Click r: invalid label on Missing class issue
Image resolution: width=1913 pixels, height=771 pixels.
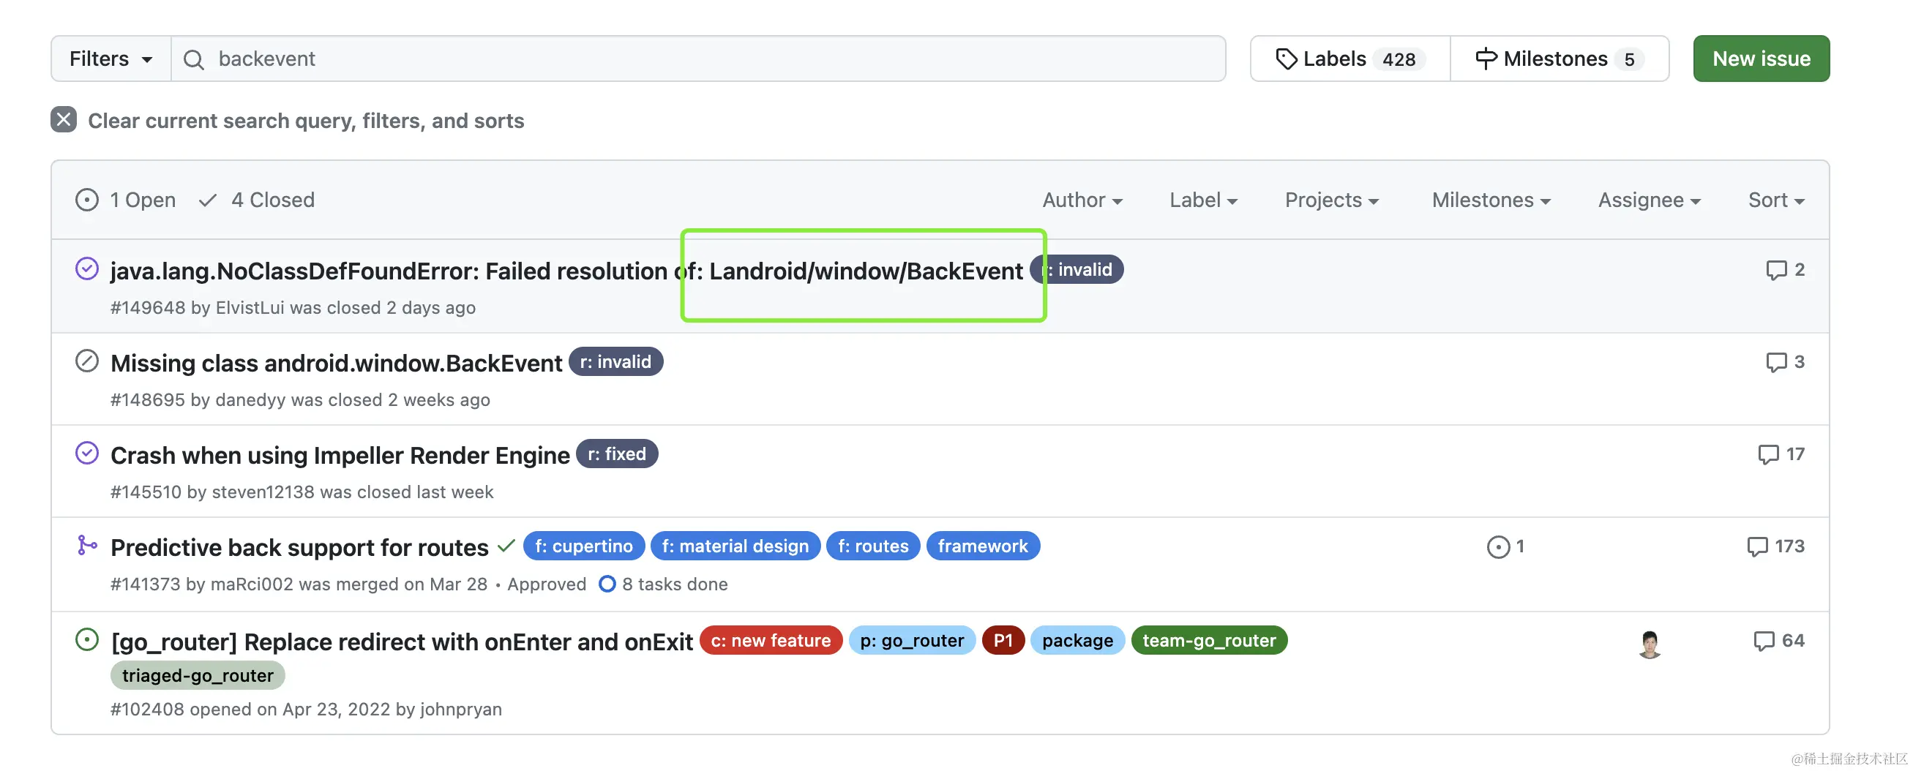point(615,361)
